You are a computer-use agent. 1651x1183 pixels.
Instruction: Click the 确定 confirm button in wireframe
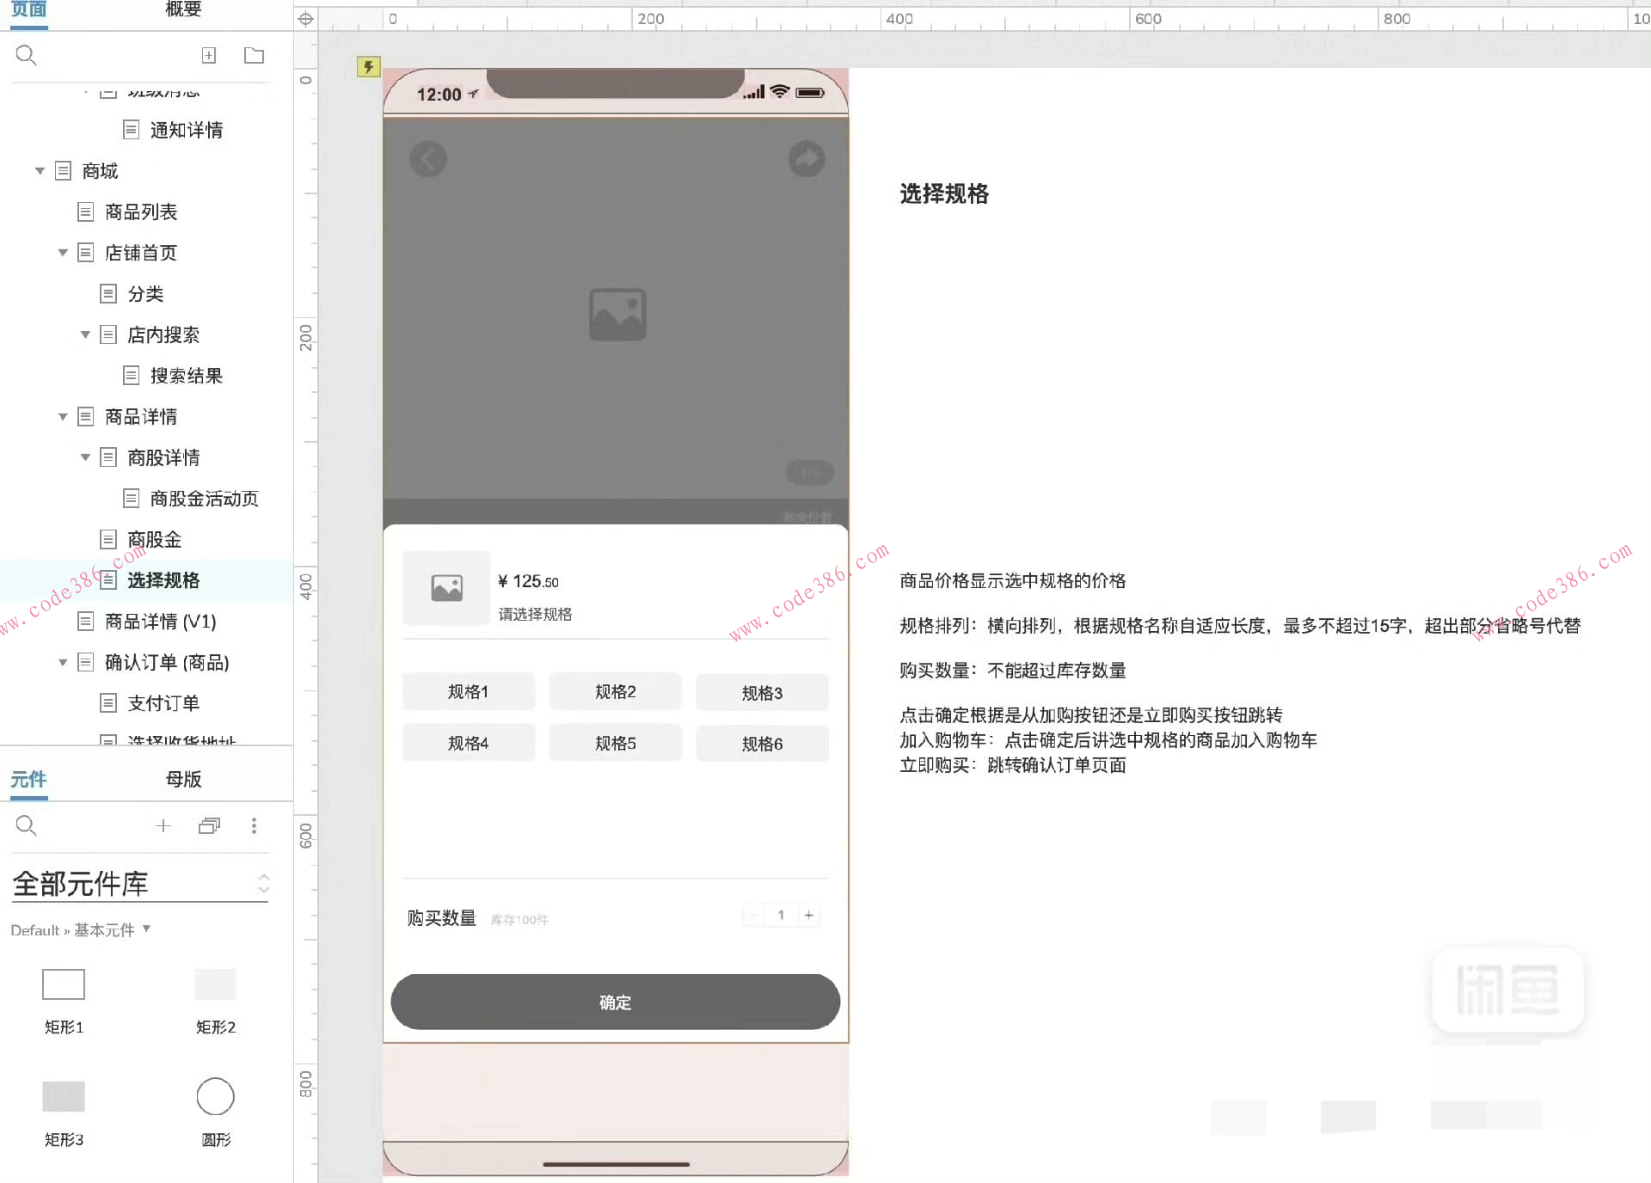615,1002
